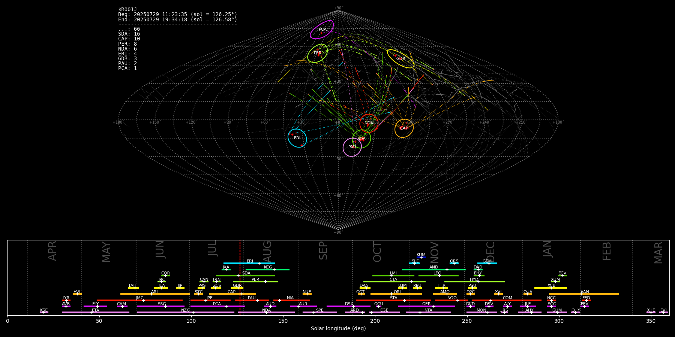Click the XCB shower bar in the timeline
The width and height of the screenshot is (675, 337).
click(550, 288)
